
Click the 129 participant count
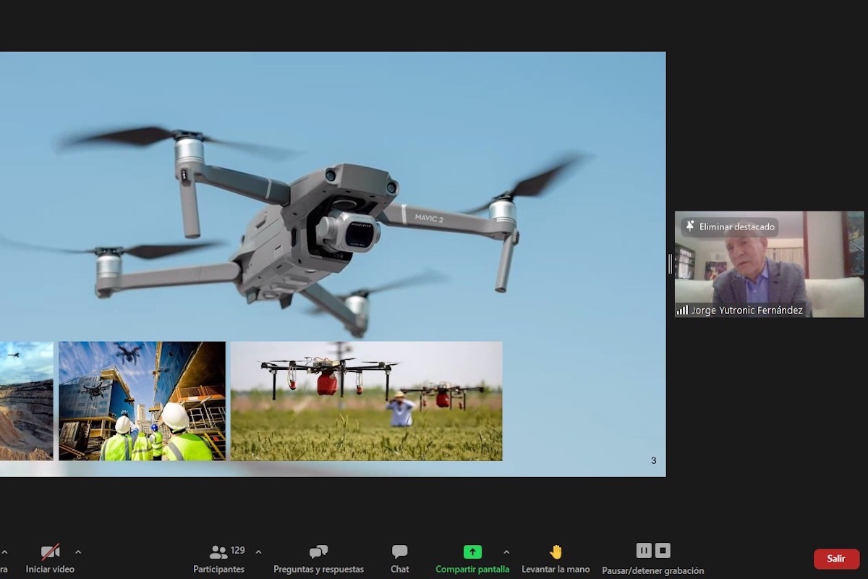pos(237,551)
